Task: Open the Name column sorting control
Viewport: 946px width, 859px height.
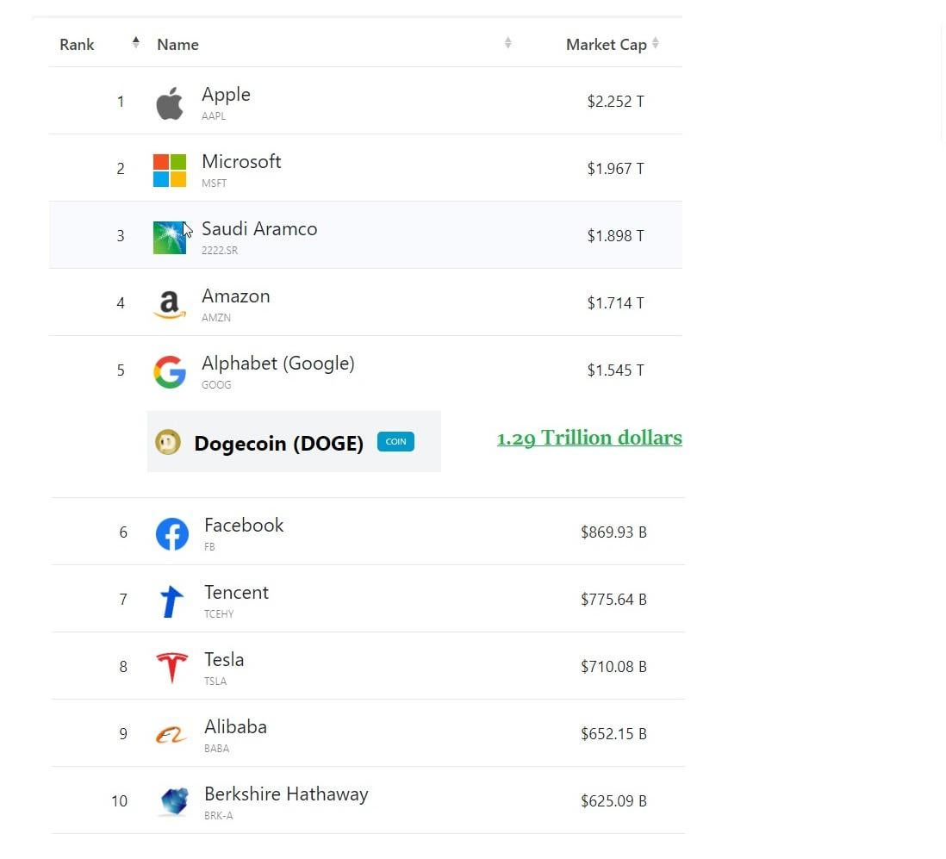Action: pyautogui.click(x=508, y=42)
